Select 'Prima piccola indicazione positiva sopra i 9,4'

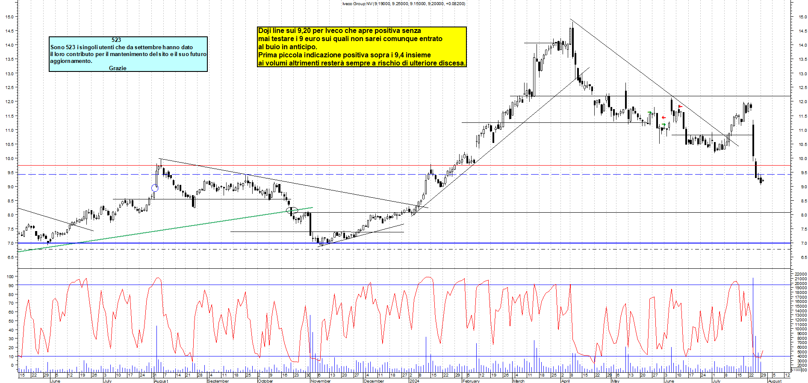(345, 55)
